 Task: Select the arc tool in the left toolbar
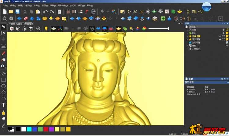pyautogui.click(x=3, y=99)
